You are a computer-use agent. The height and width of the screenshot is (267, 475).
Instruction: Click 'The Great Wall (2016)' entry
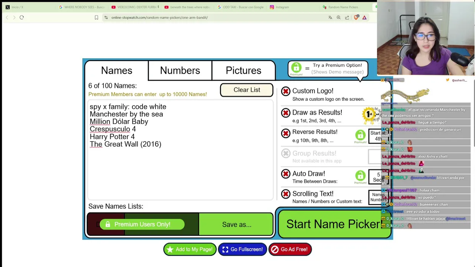(125, 144)
